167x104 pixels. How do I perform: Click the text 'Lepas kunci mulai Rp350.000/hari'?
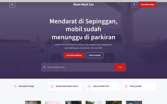(x=70, y=44)
